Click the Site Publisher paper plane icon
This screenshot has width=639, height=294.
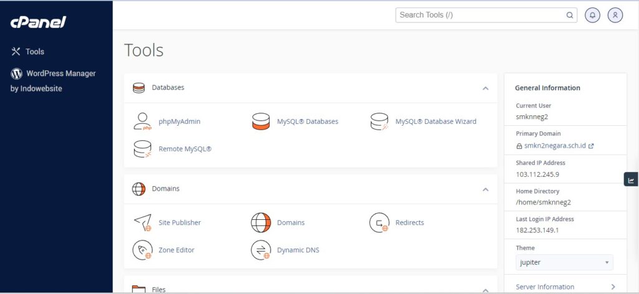(143, 223)
